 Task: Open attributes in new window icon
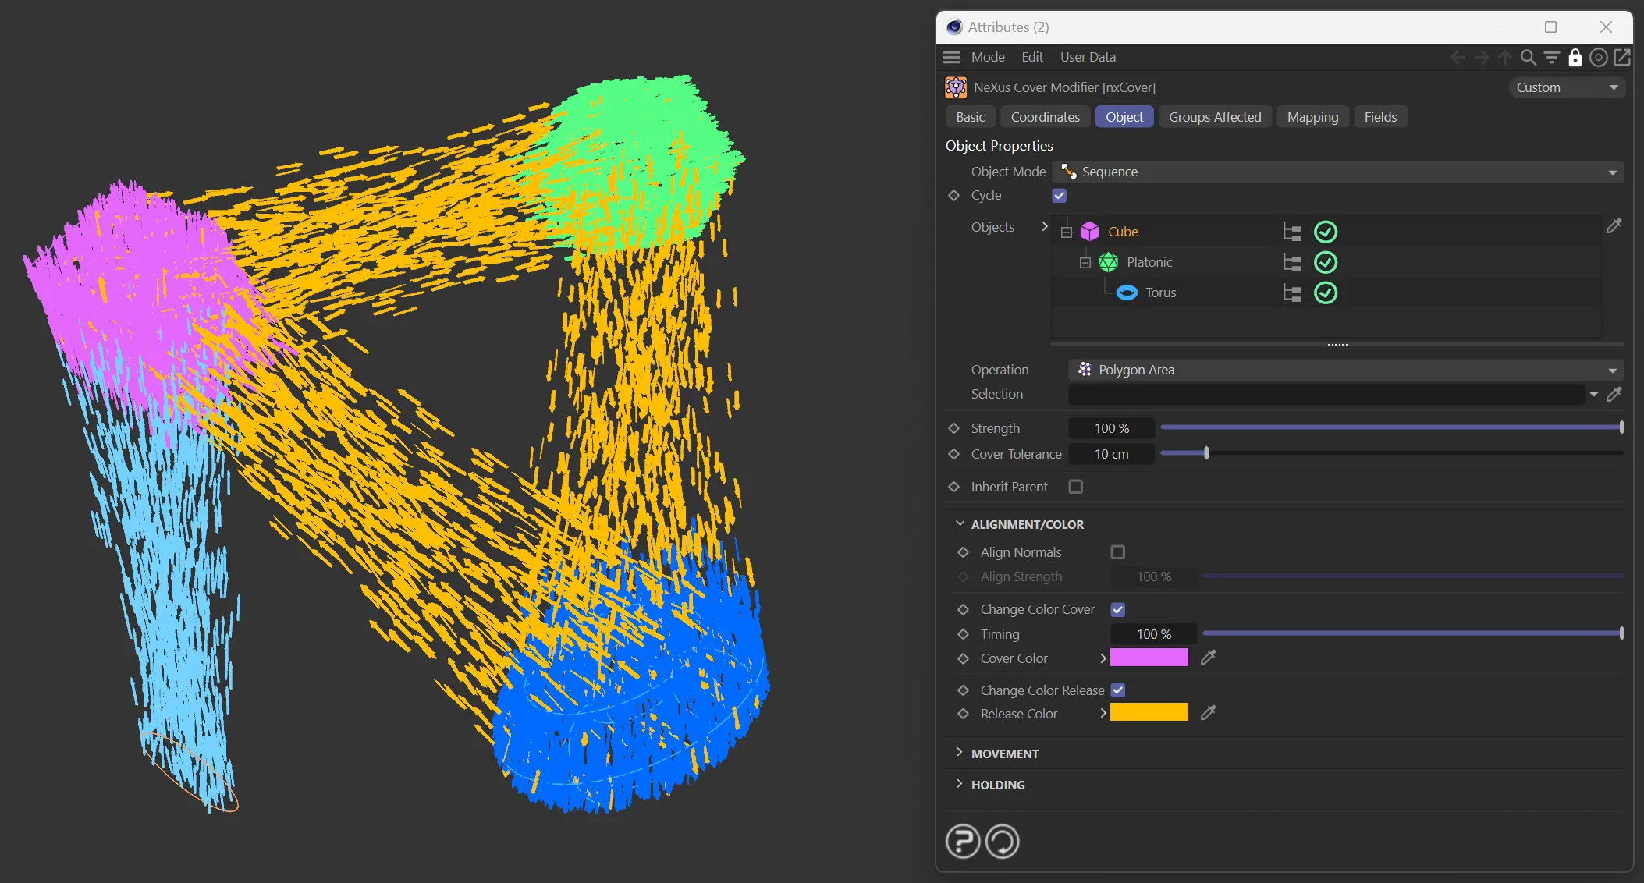coord(1622,58)
